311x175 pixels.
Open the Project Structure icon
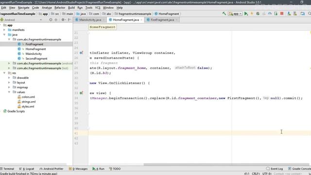[x=302, y=14]
